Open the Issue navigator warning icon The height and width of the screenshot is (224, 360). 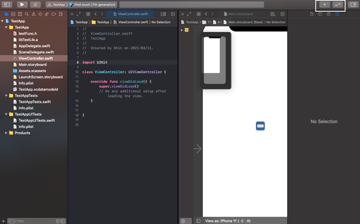click(33, 14)
